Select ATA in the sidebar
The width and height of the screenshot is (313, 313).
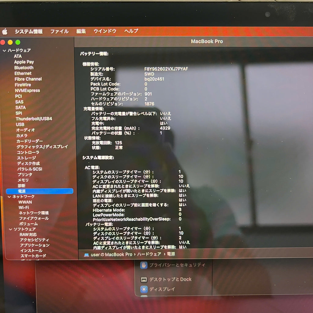(x=18, y=56)
